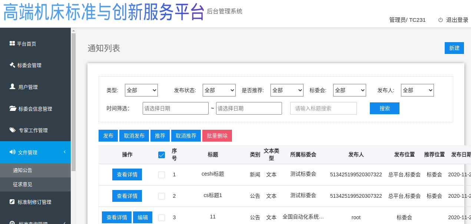This screenshot has height=224, width=471.
Task: Expand the 发布状态 dropdown
Action: point(219,90)
